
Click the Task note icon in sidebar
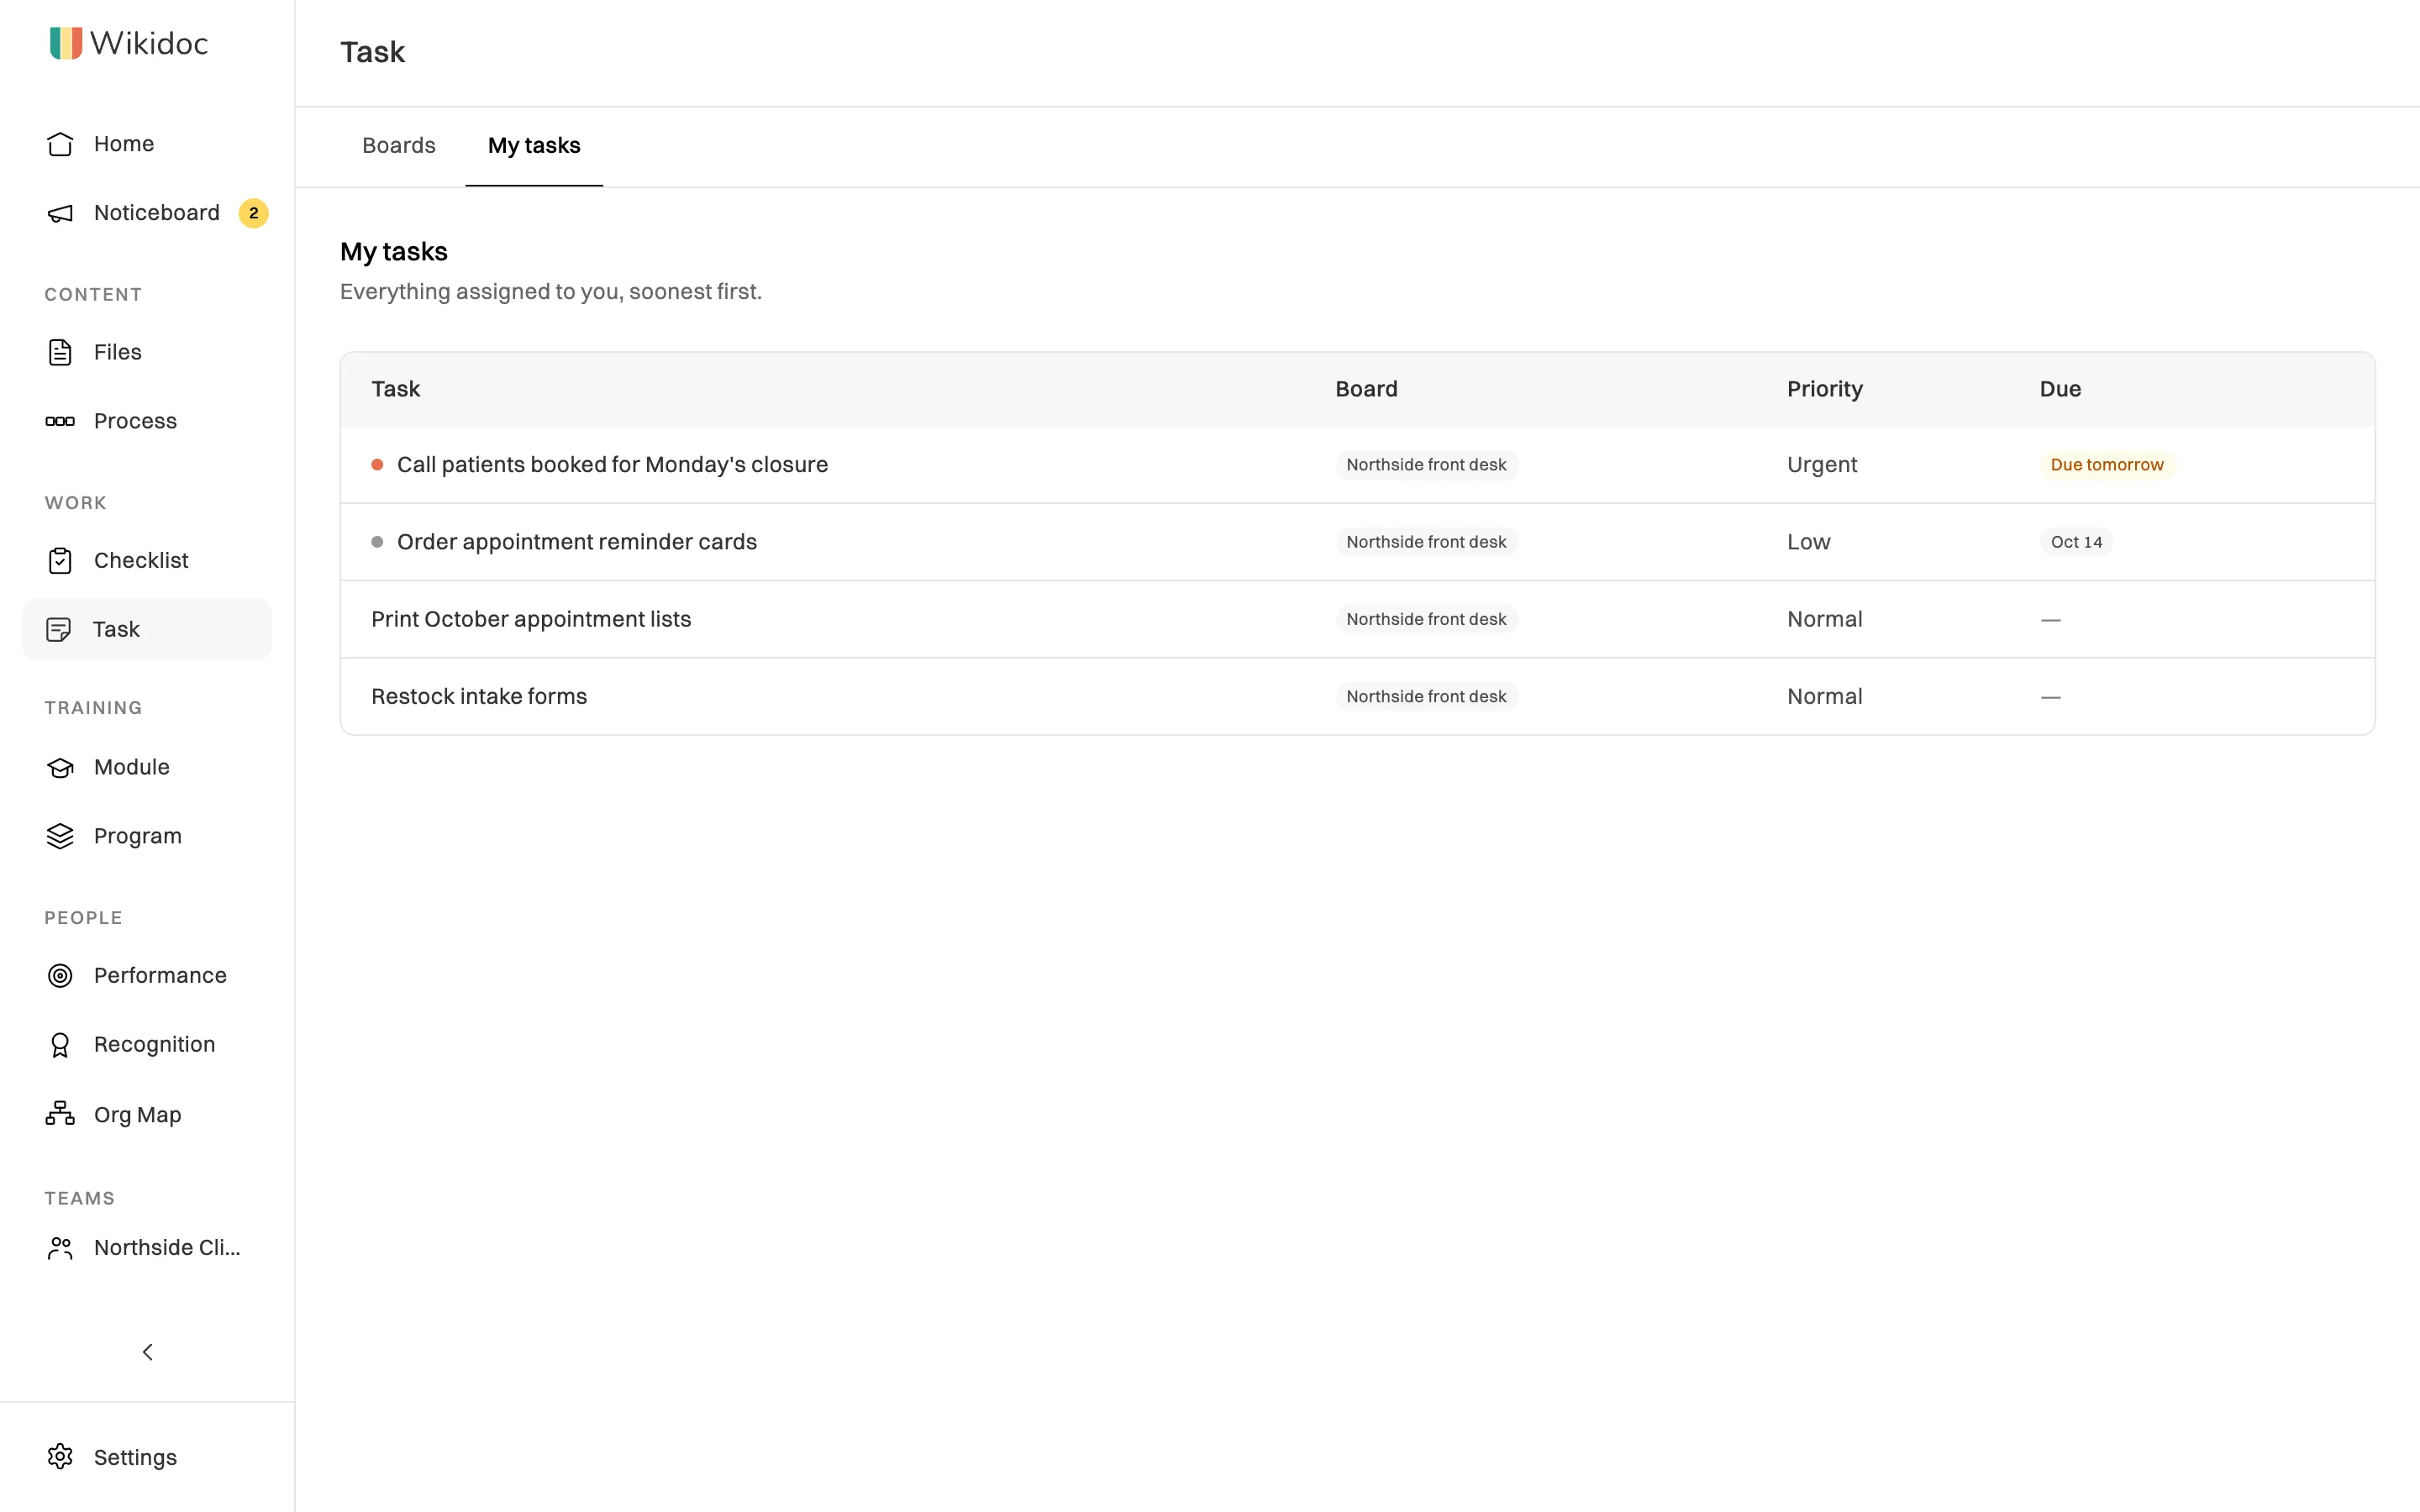[x=59, y=629]
